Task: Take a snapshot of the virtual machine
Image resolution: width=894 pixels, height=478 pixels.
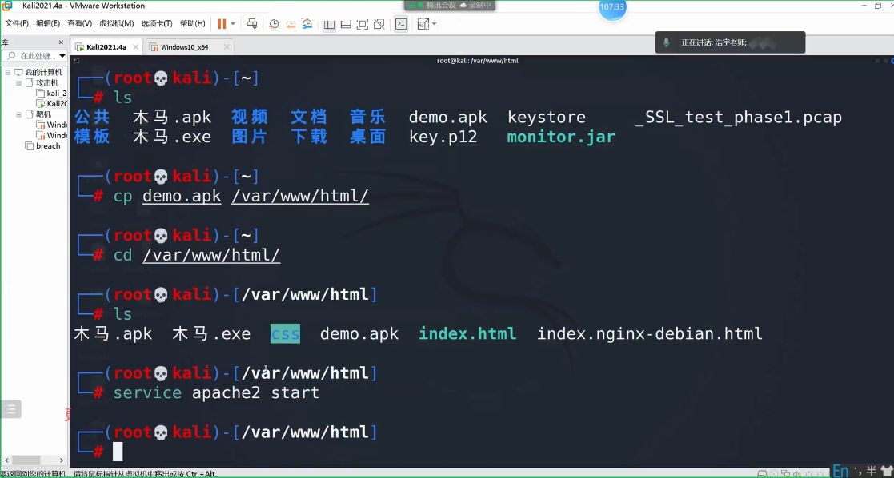Action: (x=274, y=24)
